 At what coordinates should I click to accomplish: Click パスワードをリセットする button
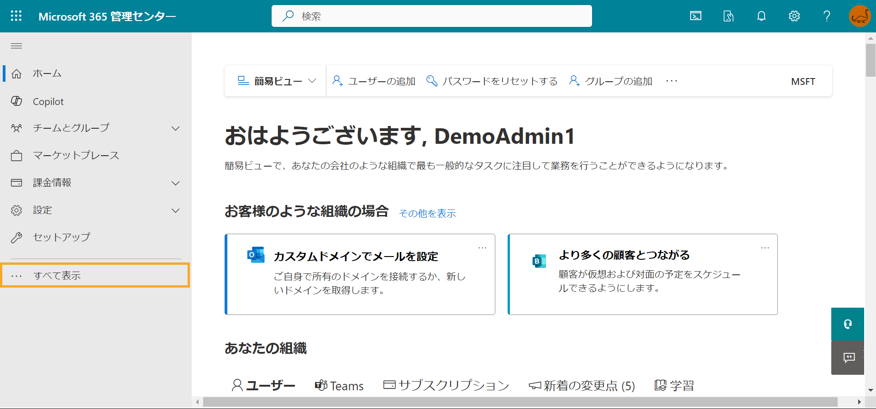[492, 81]
